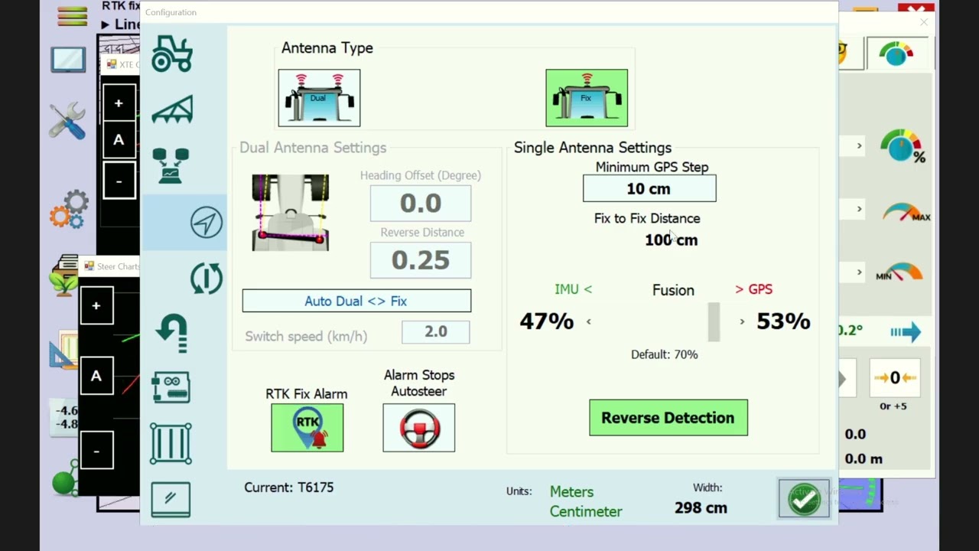Open the machine module board tab

tap(171, 388)
